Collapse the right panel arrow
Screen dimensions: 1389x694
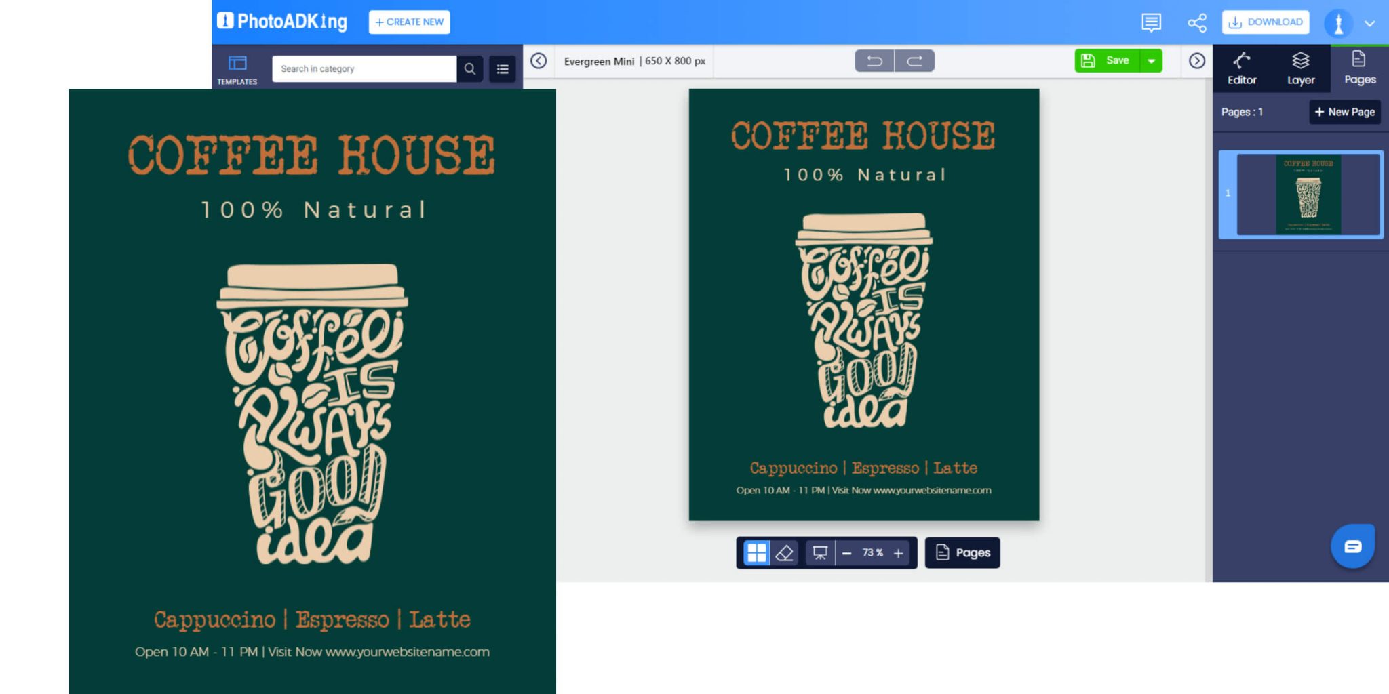[x=1197, y=61]
